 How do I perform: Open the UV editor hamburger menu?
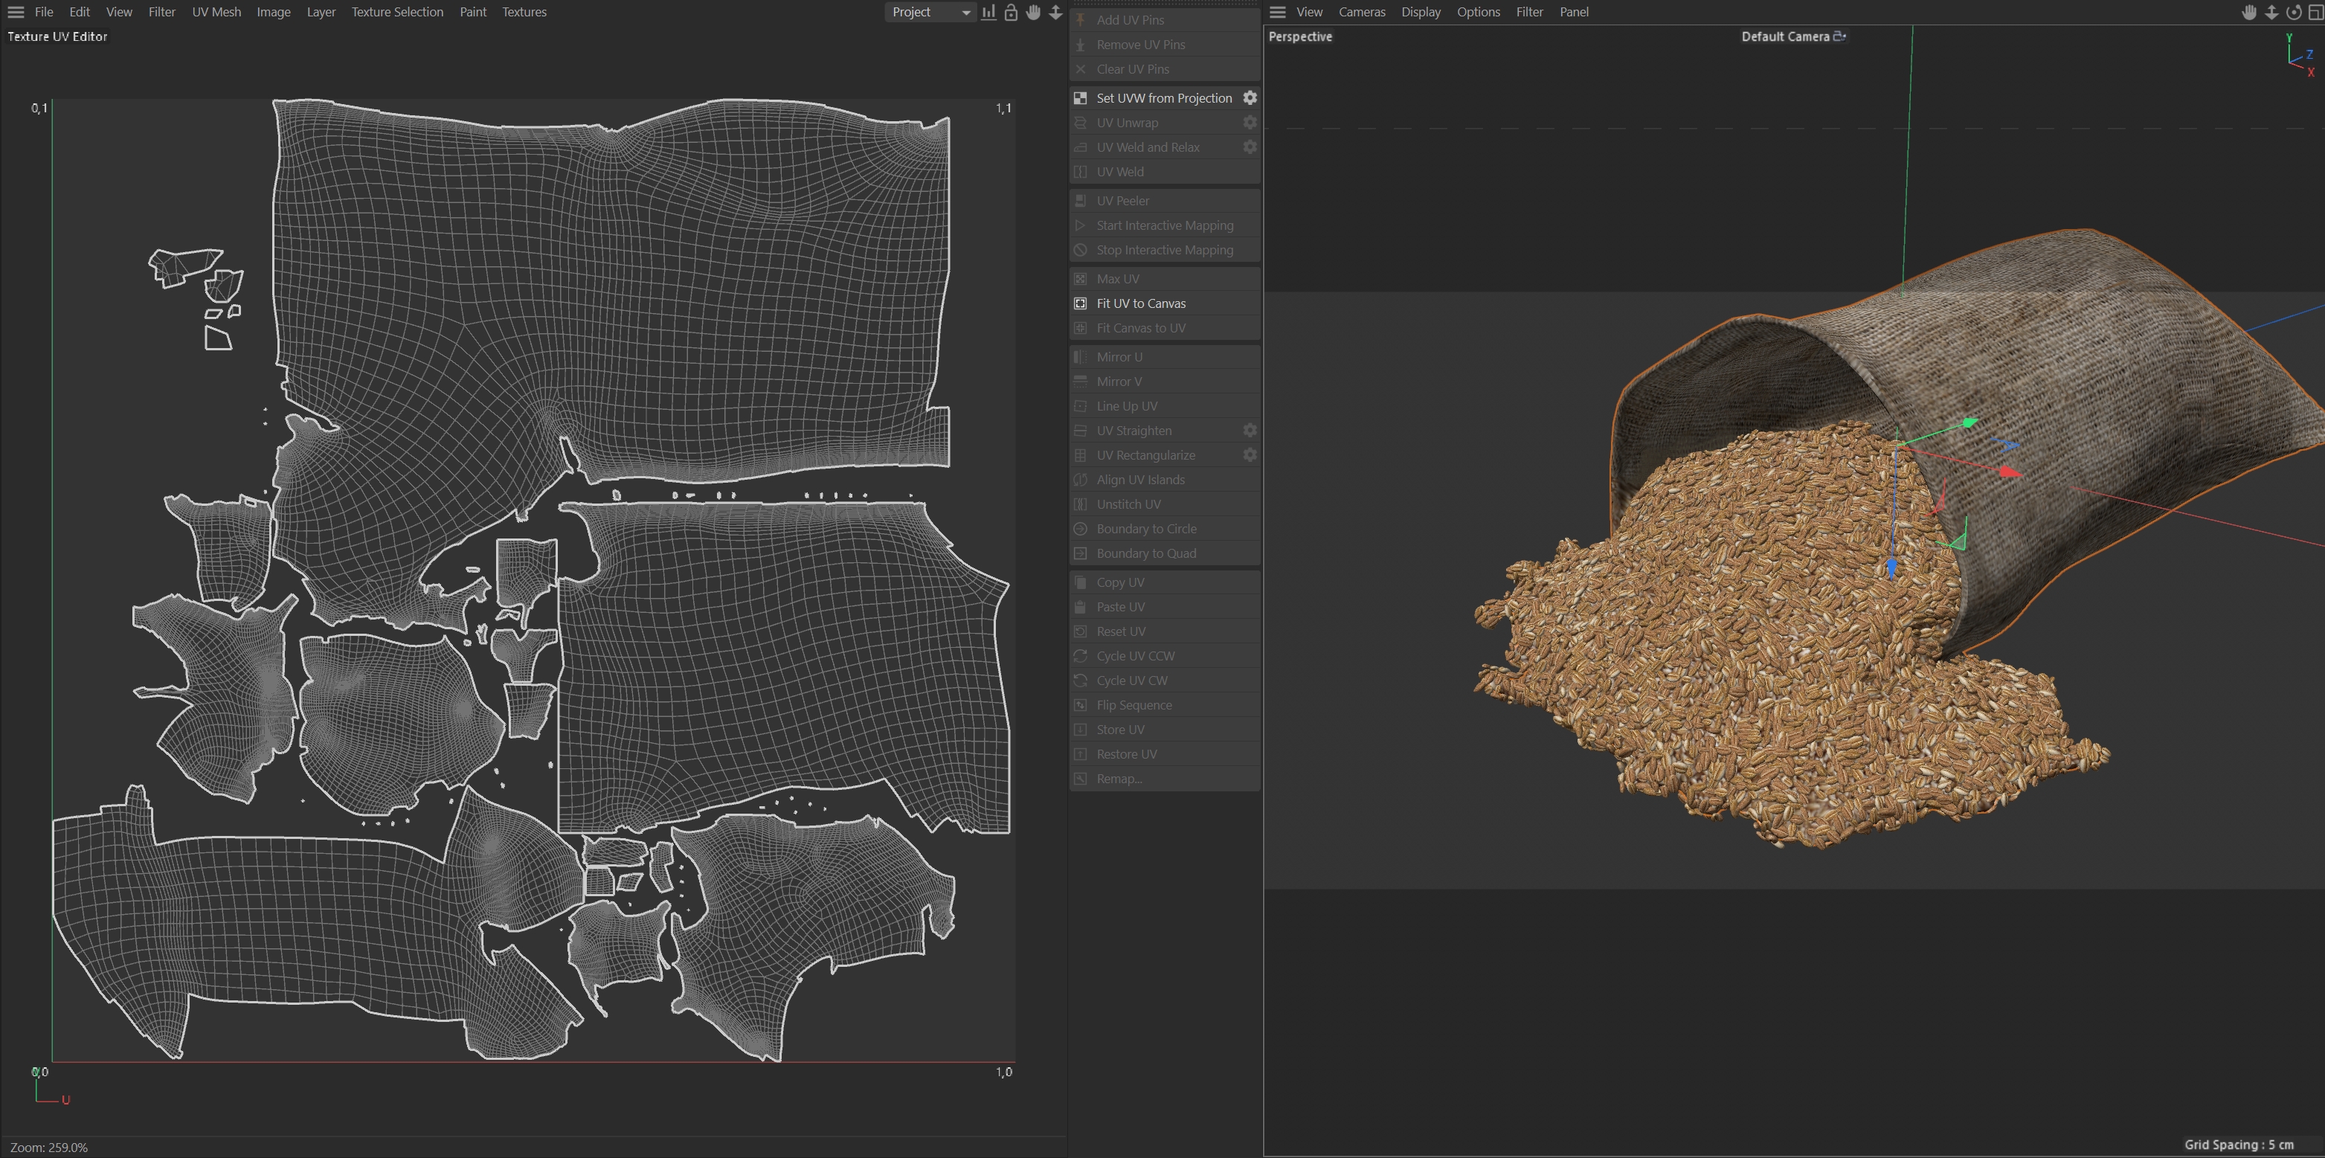tap(16, 12)
